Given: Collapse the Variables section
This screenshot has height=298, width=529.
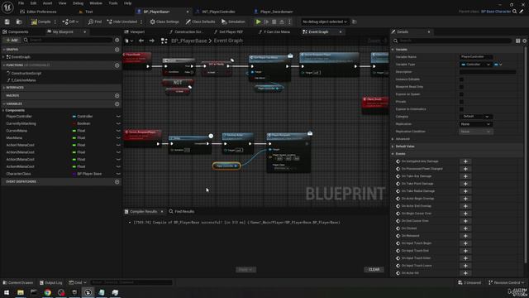Looking at the screenshot, I should [x=3, y=103].
